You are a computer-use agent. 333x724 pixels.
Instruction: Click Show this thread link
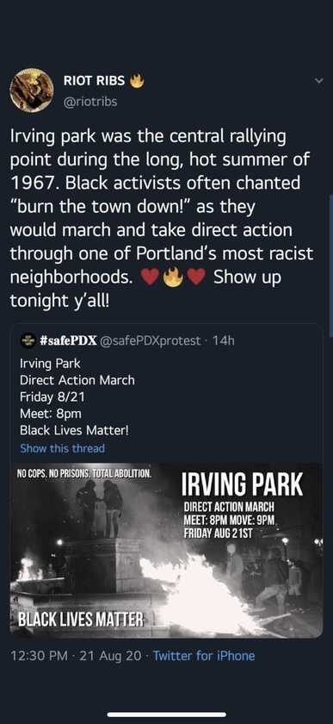pyautogui.click(x=62, y=448)
